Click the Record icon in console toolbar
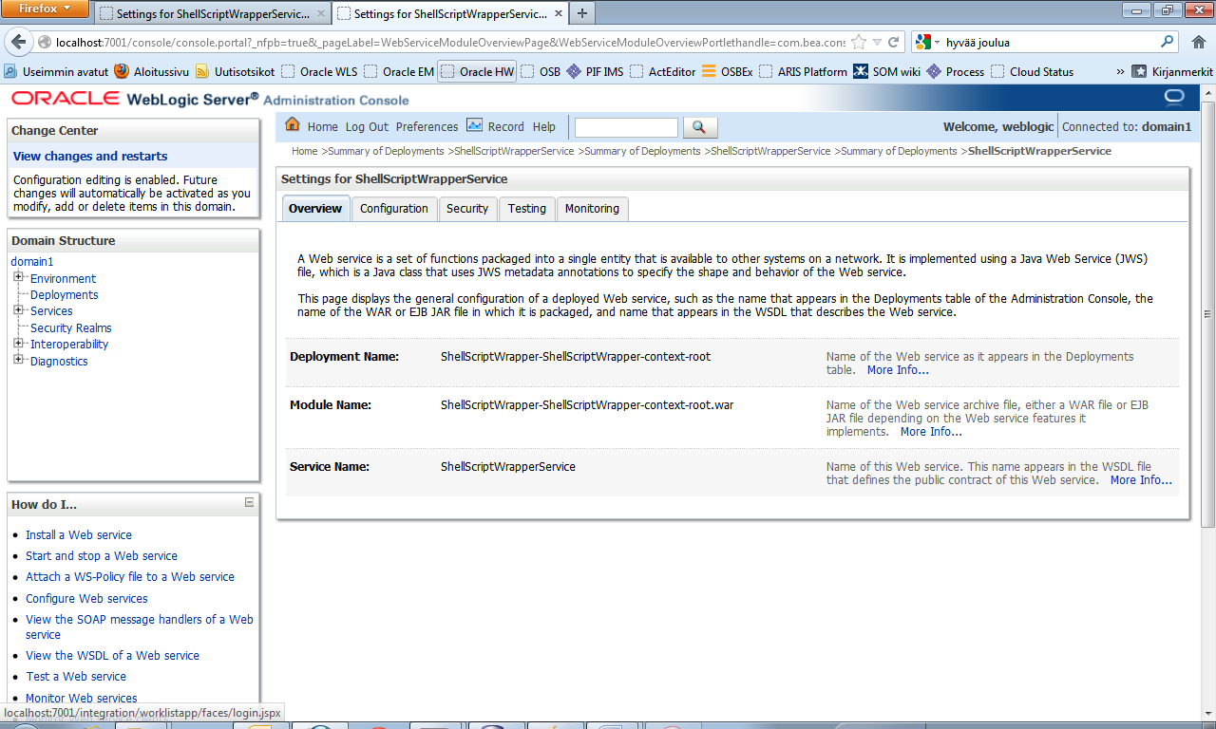Screen dimensions: 1216x729 pyautogui.click(x=473, y=125)
